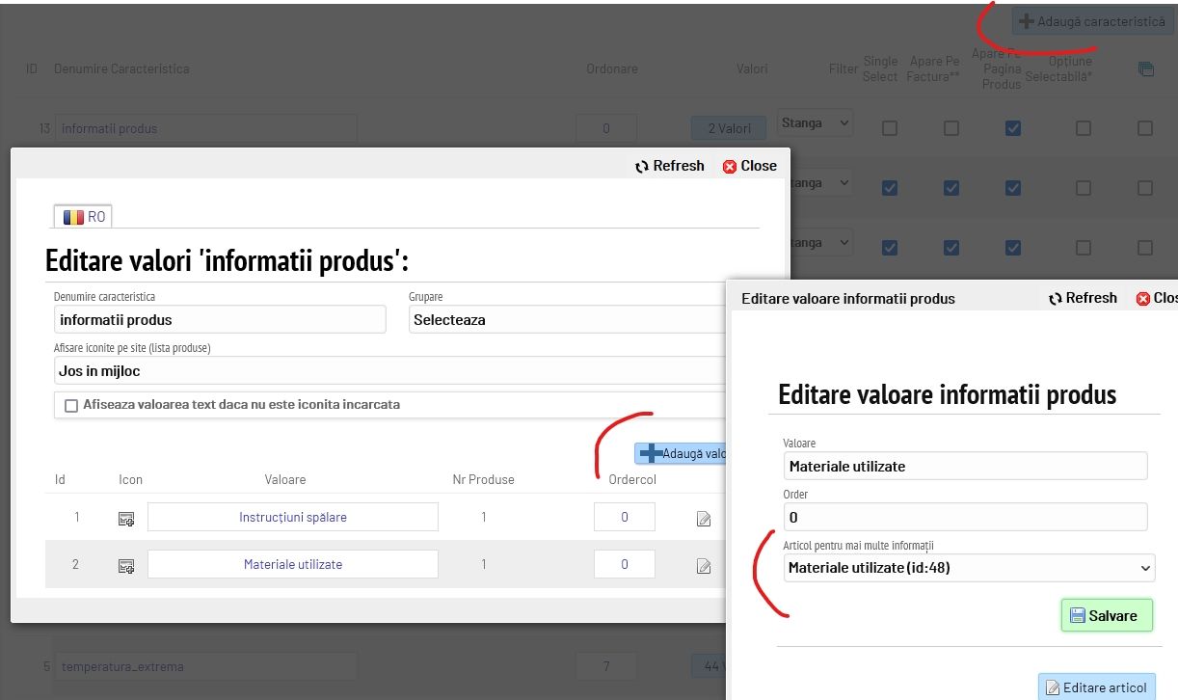Image resolution: width=1178 pixels, height=700 pixels.
Task: Toggle Apare Pe Factura checkbox for informatii produs row
Action: (951, 128)
